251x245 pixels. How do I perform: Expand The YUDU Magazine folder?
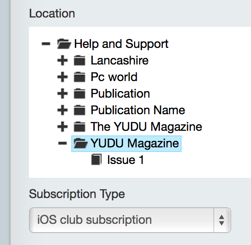(x=63, y=127)
